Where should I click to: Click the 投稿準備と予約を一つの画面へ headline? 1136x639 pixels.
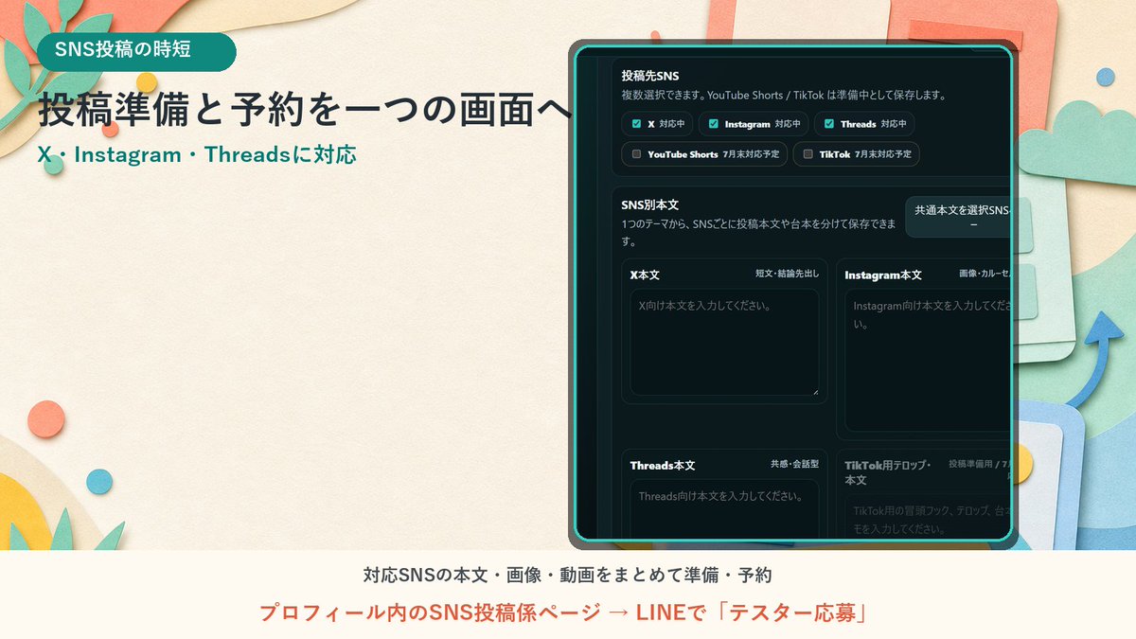tap(305, 111)
